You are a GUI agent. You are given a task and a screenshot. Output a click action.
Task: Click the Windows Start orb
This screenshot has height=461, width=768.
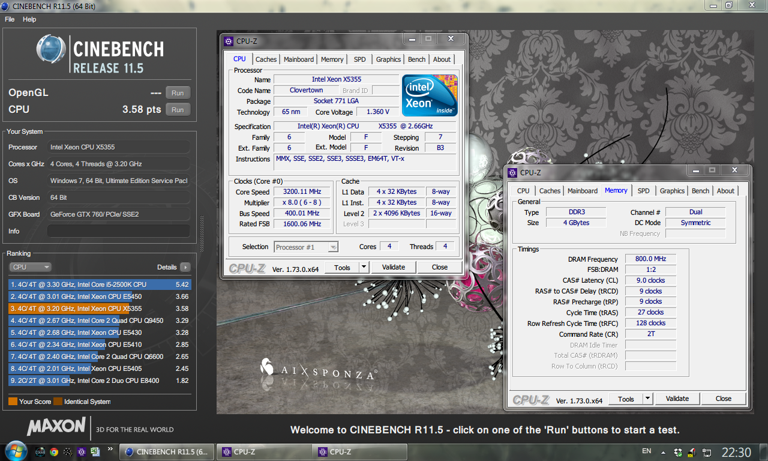tap(15, 451)
